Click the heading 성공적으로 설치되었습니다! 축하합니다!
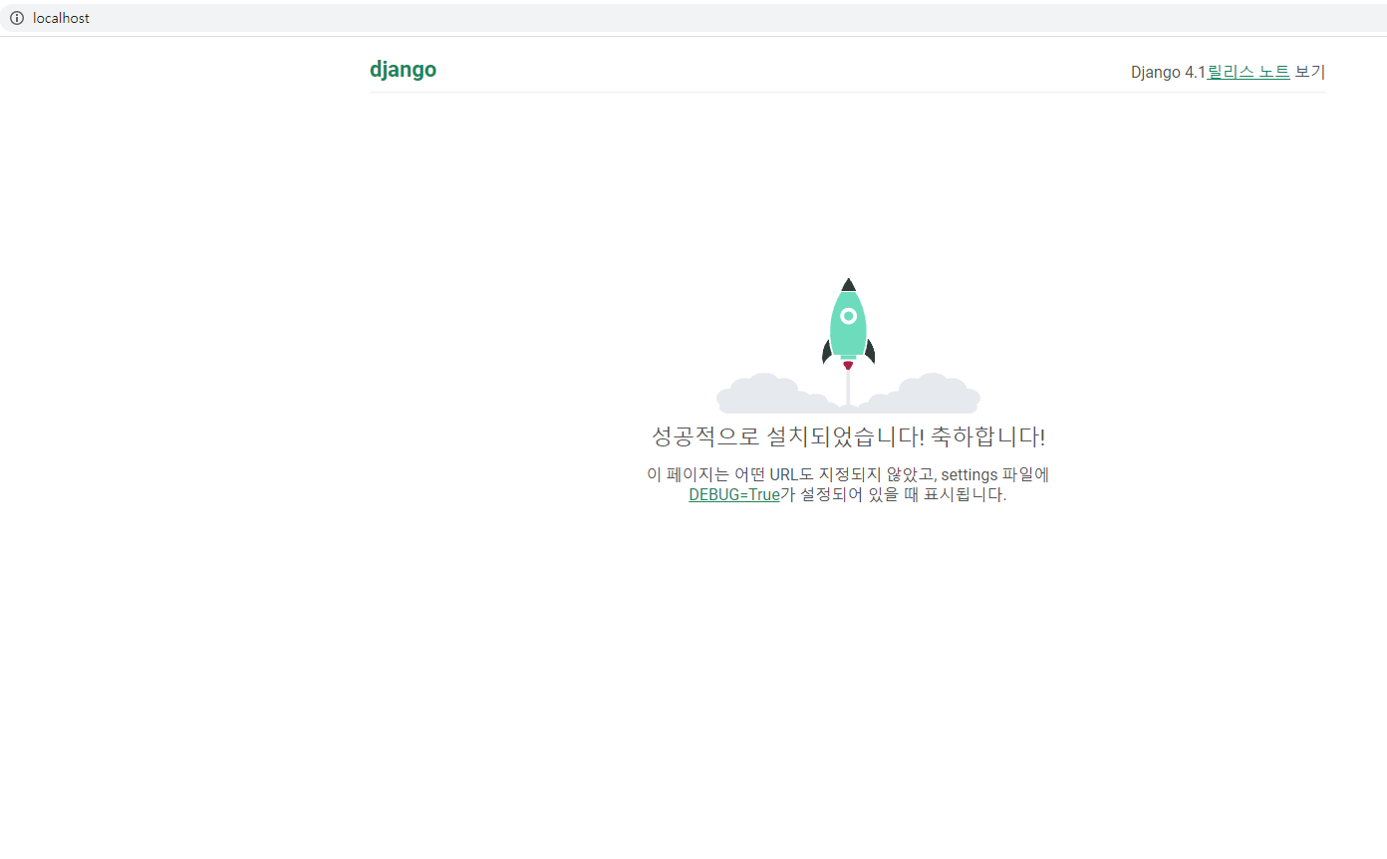The image size is (1387, 859). pos(848,436)
